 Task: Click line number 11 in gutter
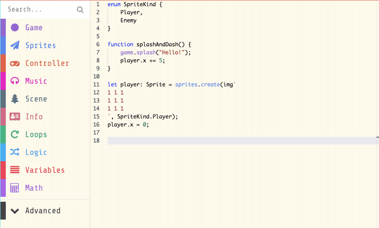(x=96, y=85)
